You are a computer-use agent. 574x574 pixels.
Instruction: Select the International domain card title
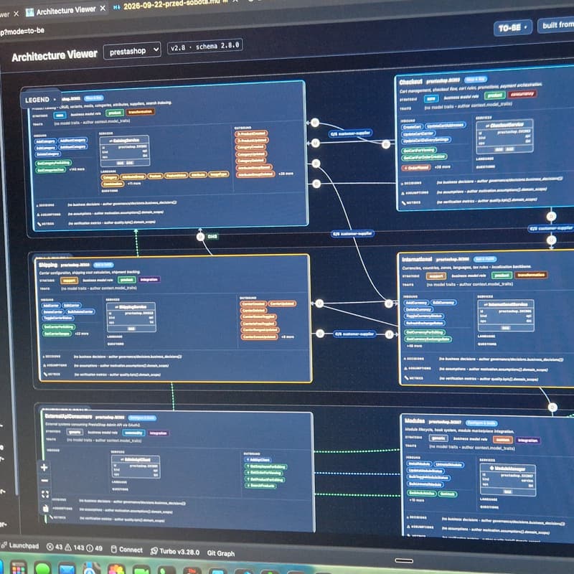point(417,260)
